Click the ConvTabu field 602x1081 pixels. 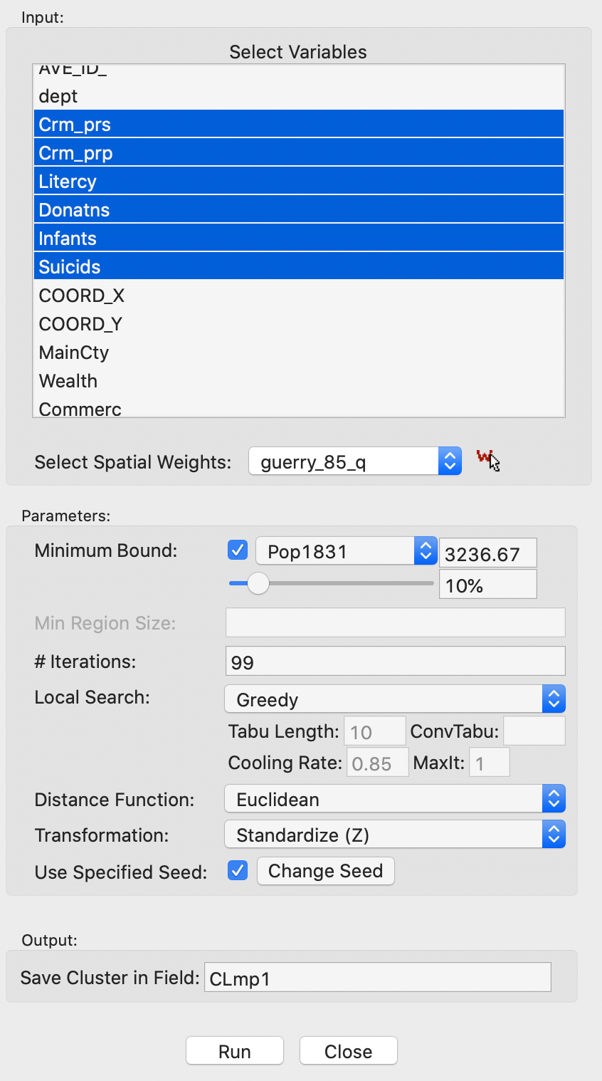(534, 731)
